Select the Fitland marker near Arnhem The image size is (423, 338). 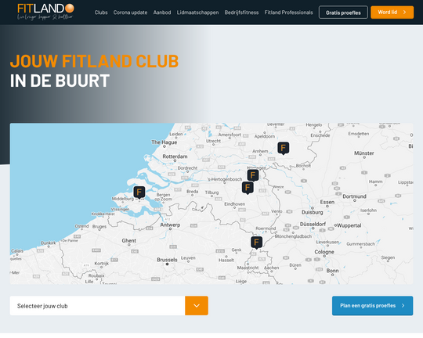coord(284,148)
